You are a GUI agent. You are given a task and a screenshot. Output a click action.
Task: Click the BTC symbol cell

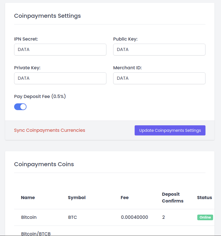pyautogui.click(x=73, y=217)
